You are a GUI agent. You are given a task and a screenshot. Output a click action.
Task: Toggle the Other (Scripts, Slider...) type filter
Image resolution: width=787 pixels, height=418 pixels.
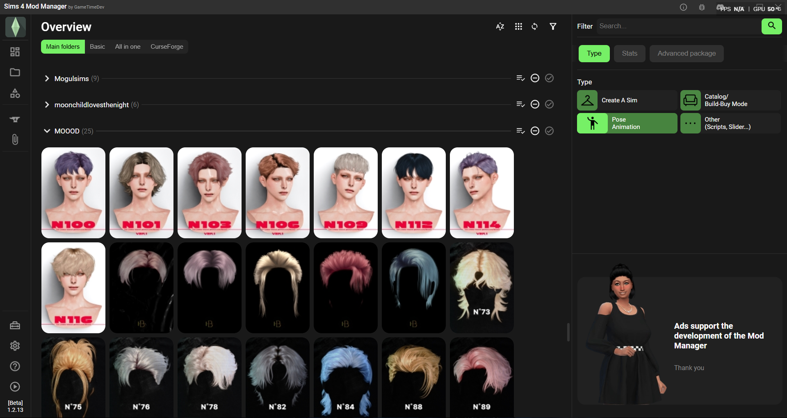[730, 123]
